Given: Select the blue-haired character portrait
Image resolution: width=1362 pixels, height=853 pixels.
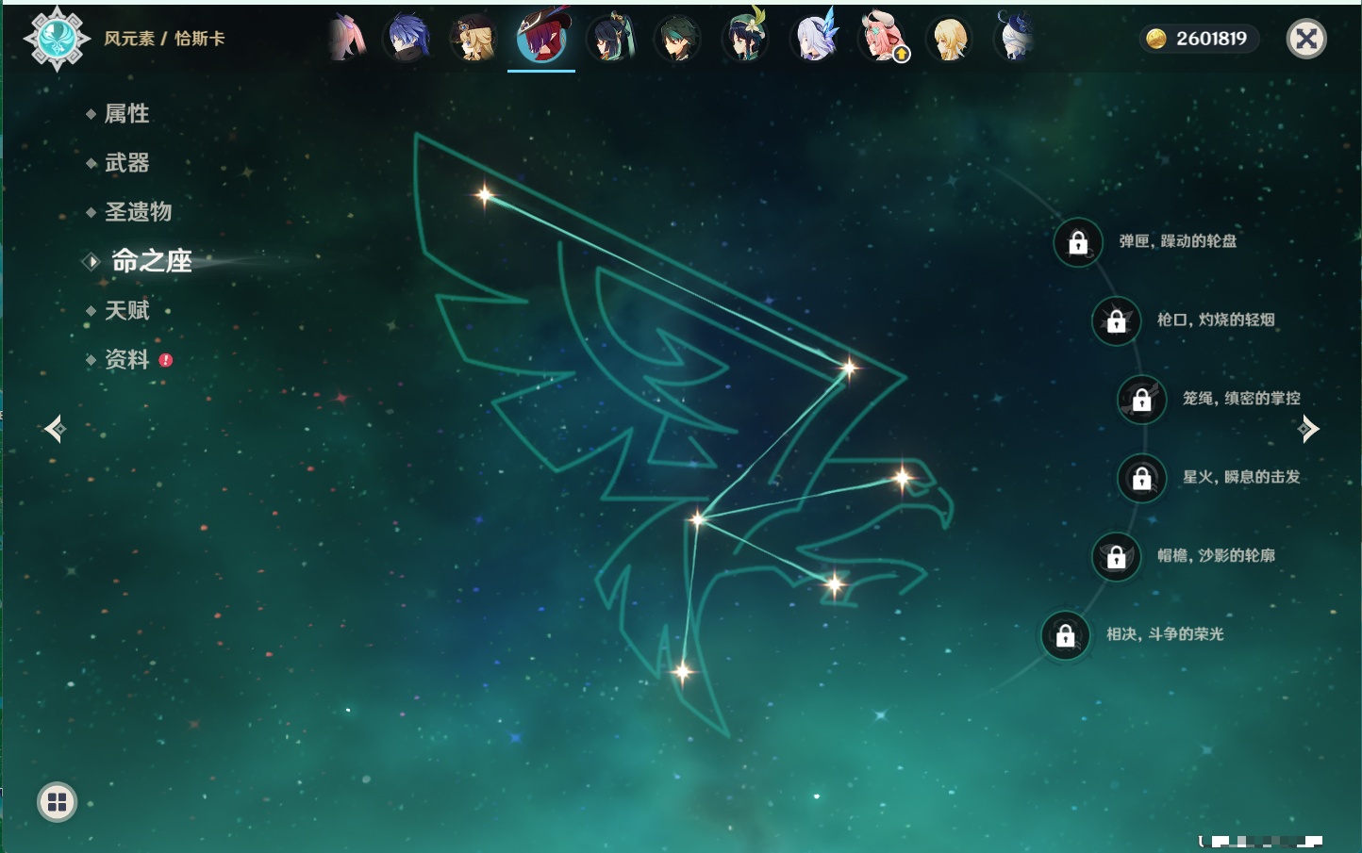Looking at the screenshot, I should click(407, 39).
